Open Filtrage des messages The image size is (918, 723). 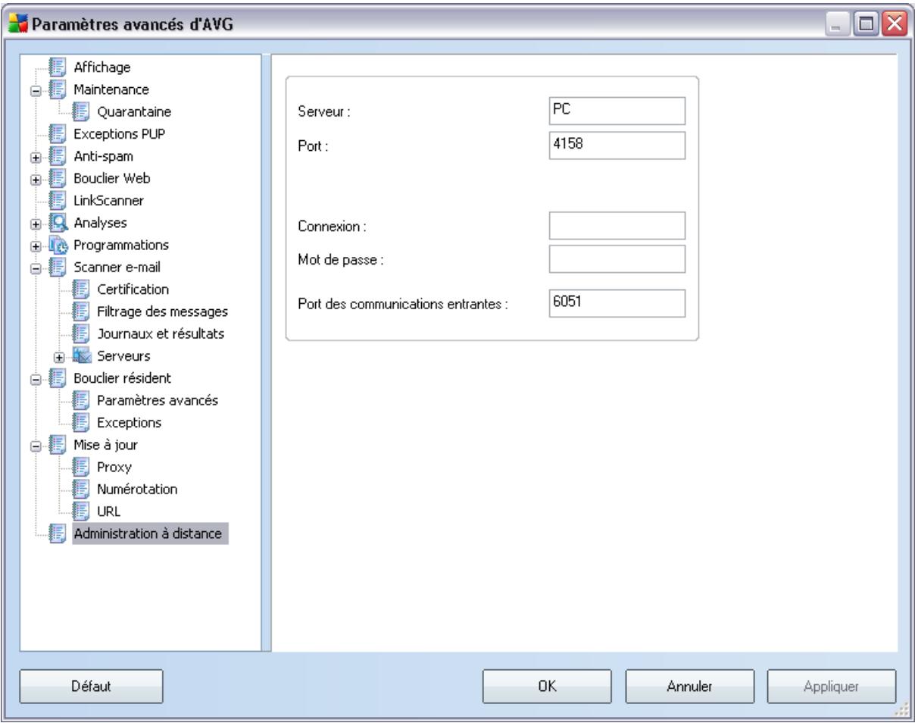click(x=161, y=311)
